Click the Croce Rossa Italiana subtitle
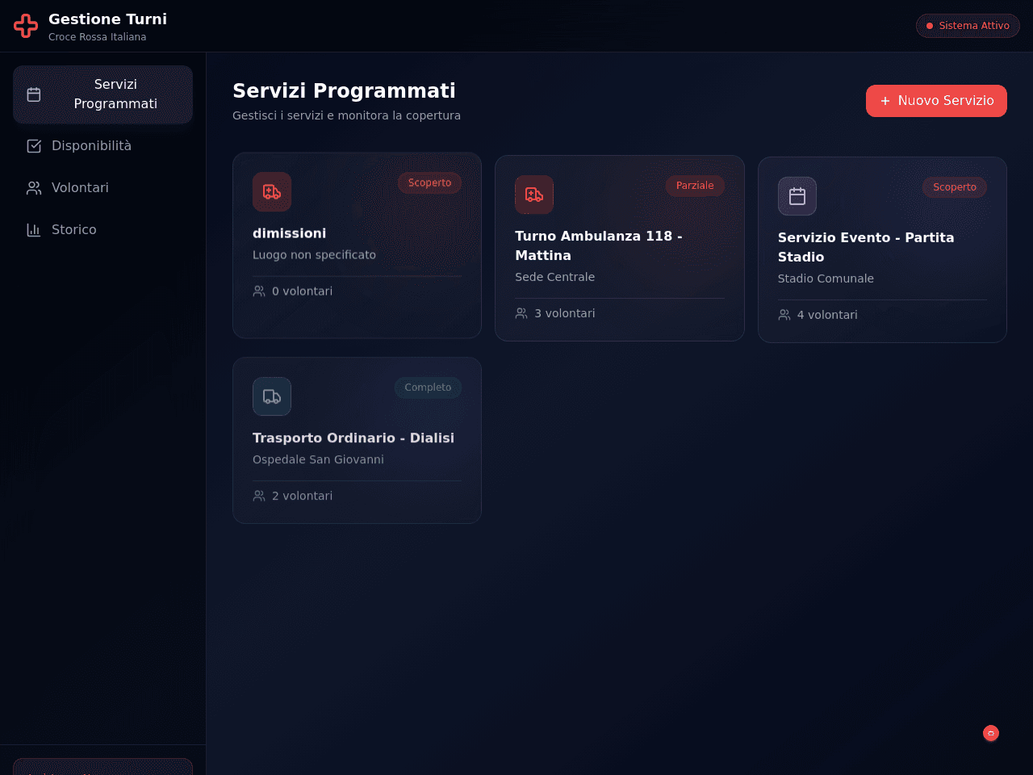Image resolution: width=1033 pixels, height=775 pixels. [x=97, y=37]
